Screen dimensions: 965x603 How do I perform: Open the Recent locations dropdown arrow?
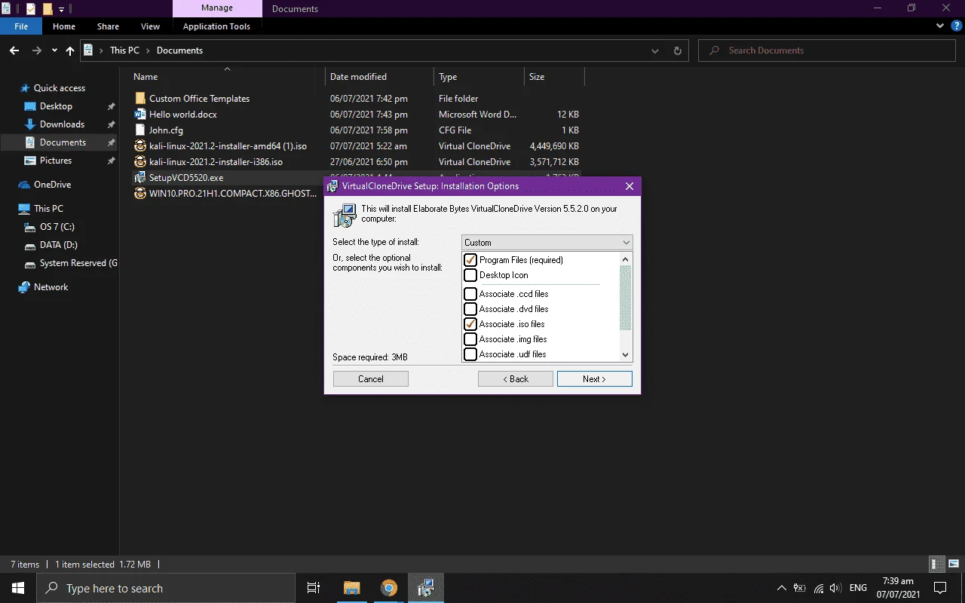pos(54,51)
